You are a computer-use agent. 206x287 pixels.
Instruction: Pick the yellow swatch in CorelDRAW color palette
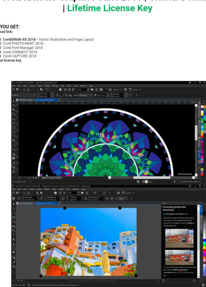point(202,113)
